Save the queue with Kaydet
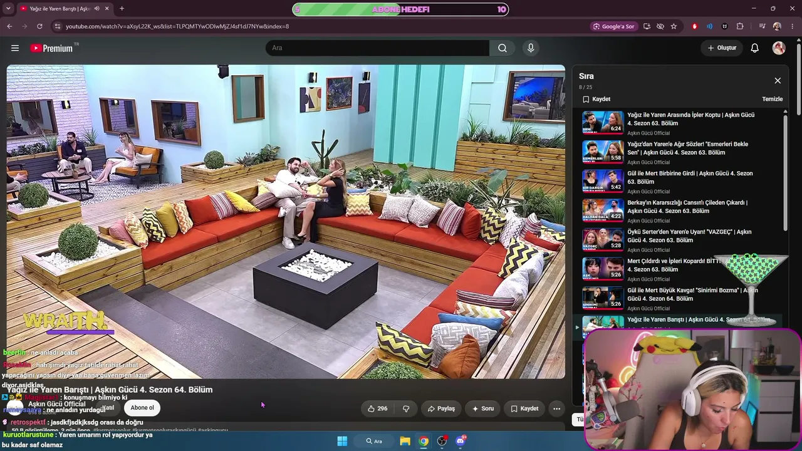 596,99
